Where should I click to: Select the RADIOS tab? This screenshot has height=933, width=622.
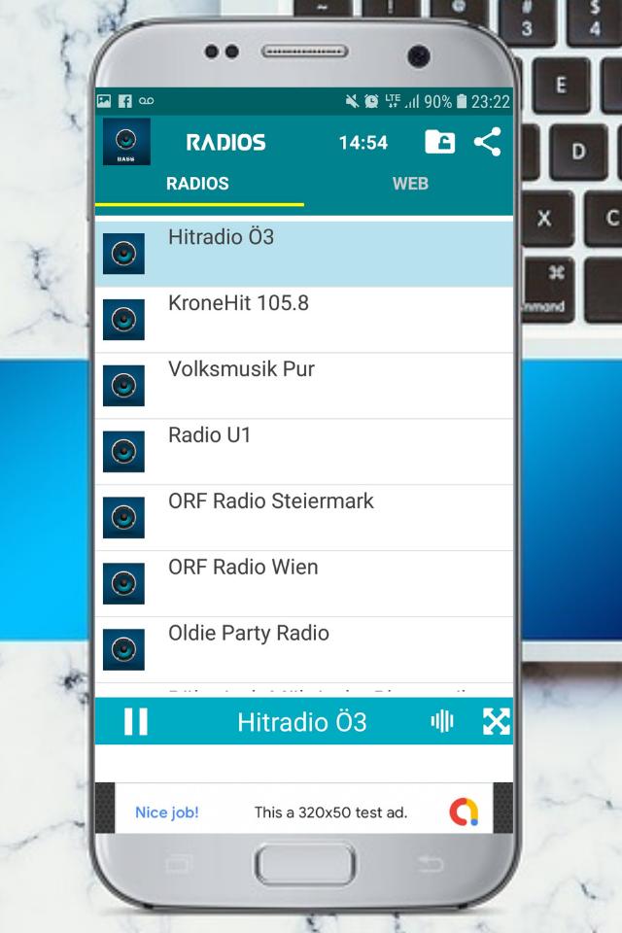click(197, 184)
